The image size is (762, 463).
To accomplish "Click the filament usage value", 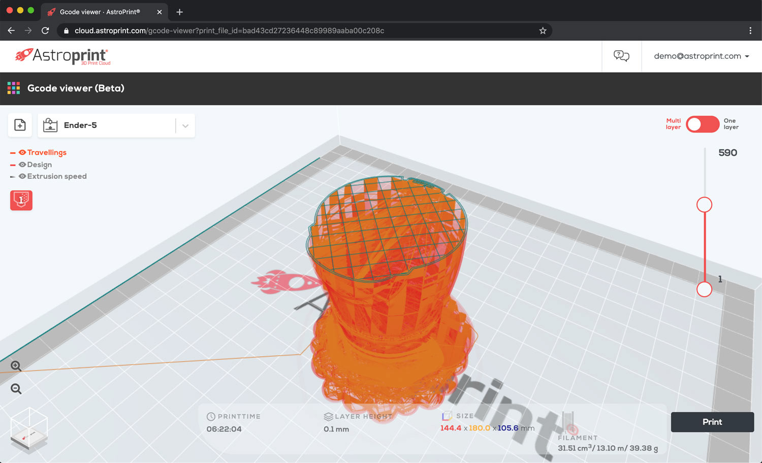I will (608, 448).
